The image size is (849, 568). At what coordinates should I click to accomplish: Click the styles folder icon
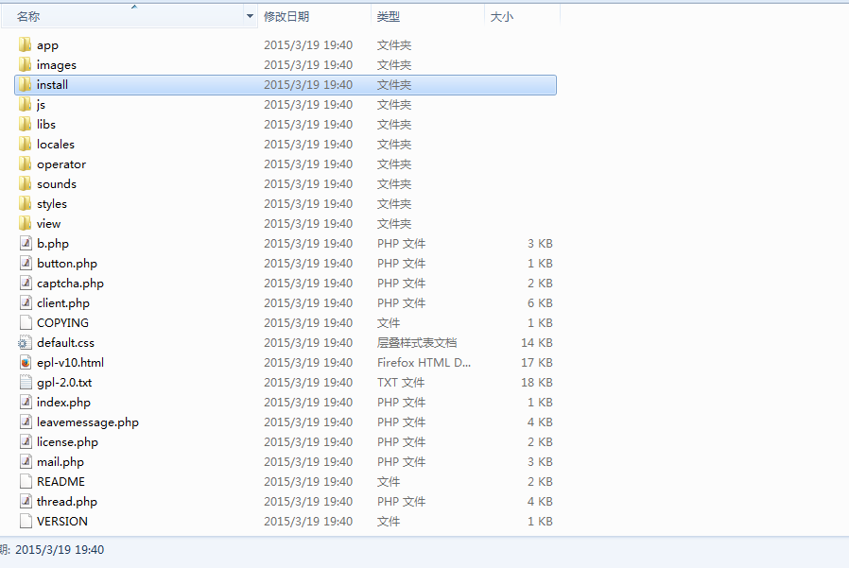tap(25, 203)
